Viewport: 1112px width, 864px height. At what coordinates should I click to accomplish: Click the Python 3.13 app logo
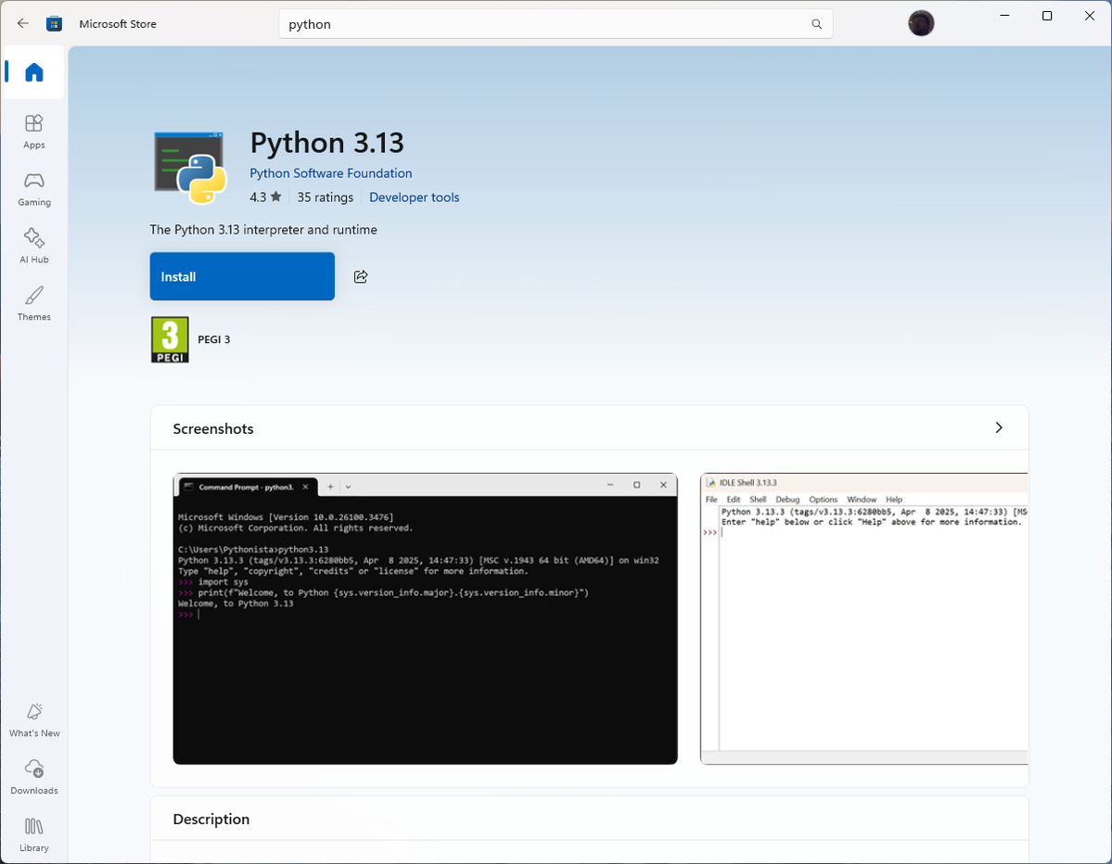click(x=189, y=167)
